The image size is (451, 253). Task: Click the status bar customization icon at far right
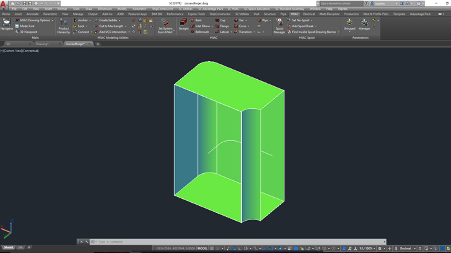448,248
